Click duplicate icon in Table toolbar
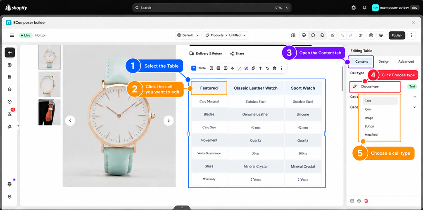 253,68
